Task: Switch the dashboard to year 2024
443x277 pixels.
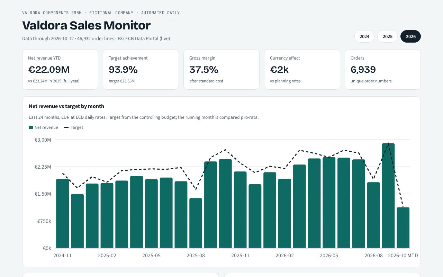Action: (364, 36)
